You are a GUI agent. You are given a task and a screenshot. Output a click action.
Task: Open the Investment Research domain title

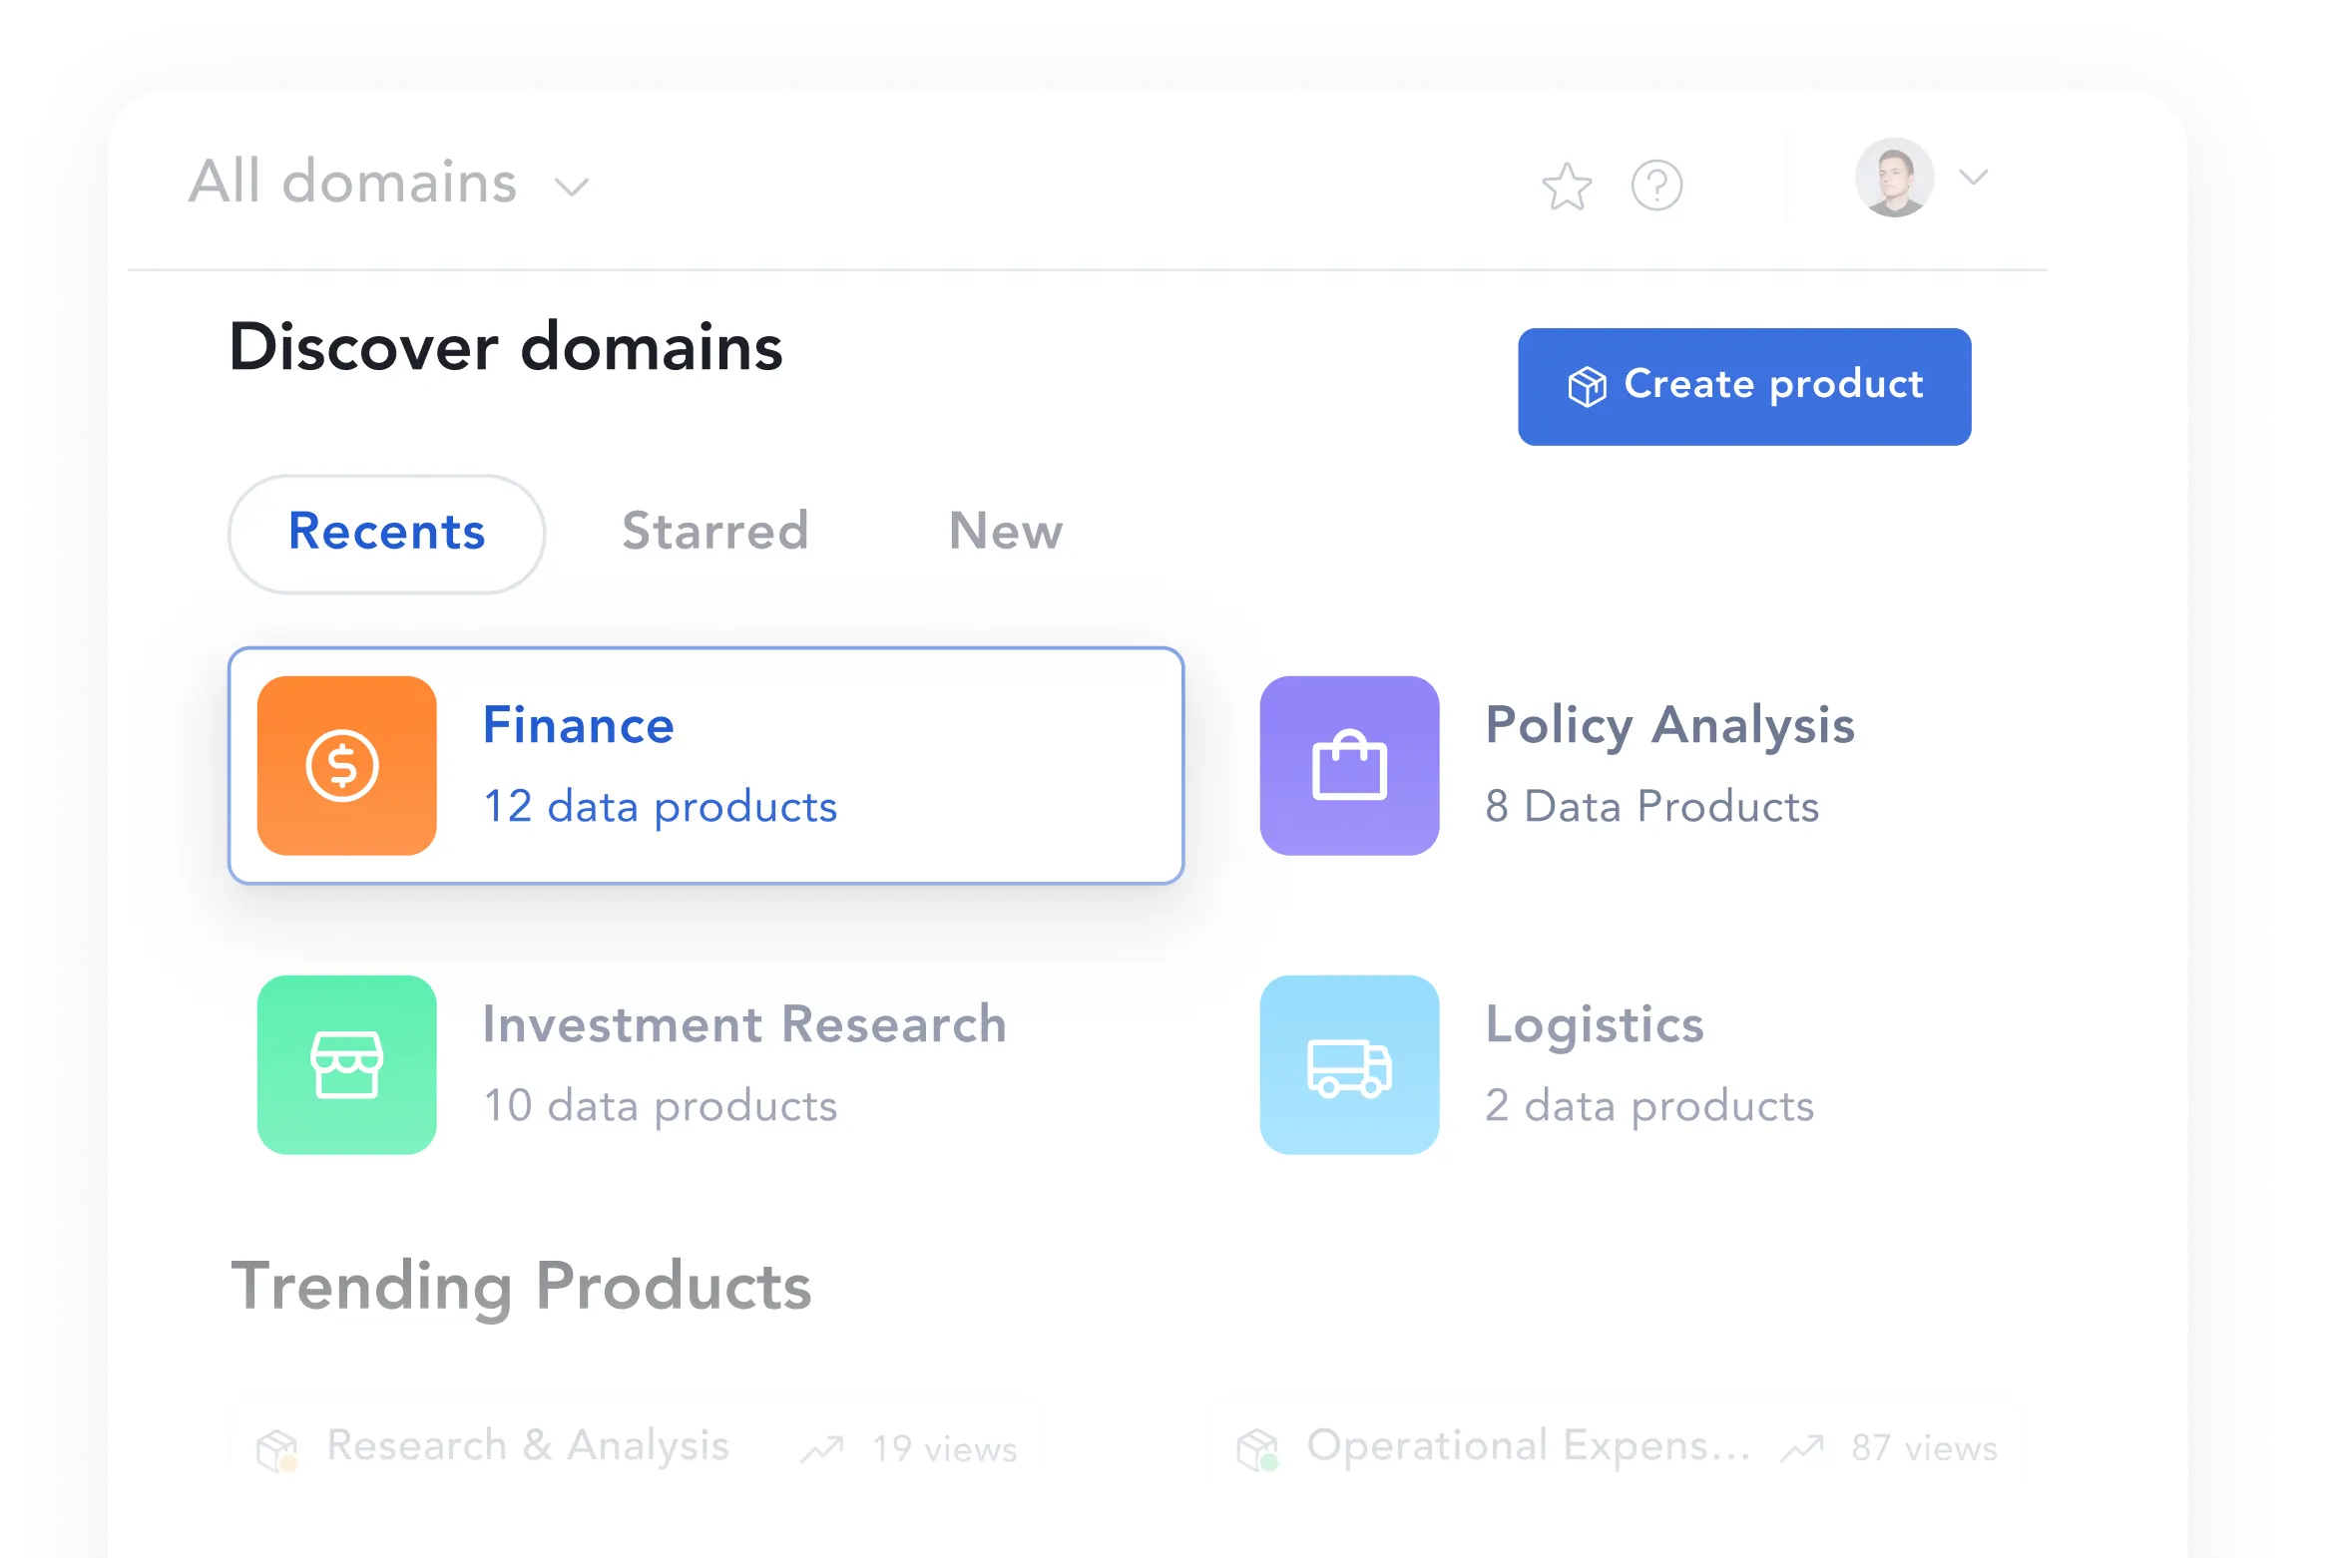pos(744,1024)
